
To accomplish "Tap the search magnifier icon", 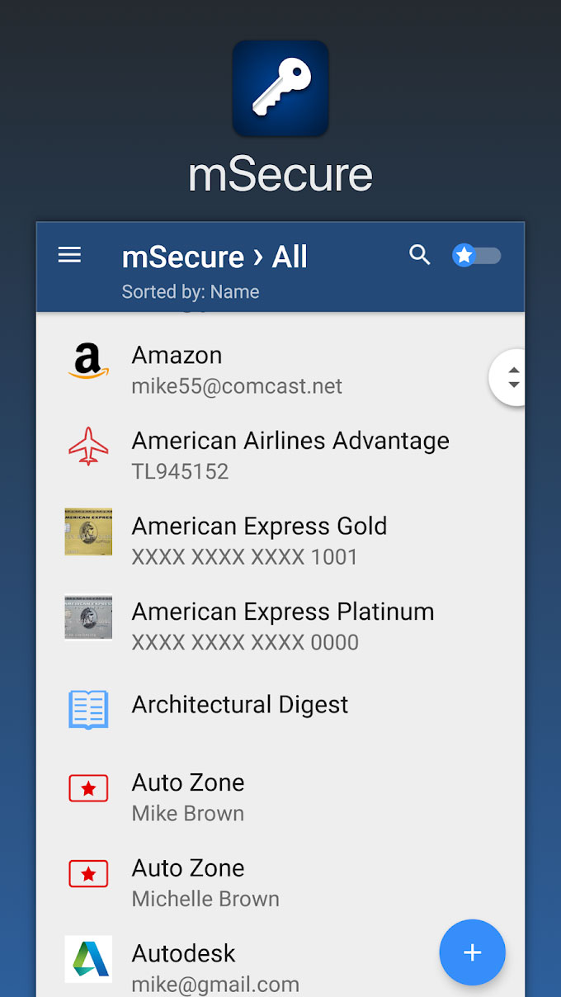I will tap(420, 256).
